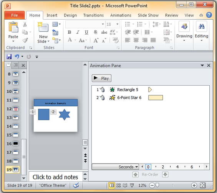Open Animation Pane options arrow
Screen dimensions: 217x193
202,65
